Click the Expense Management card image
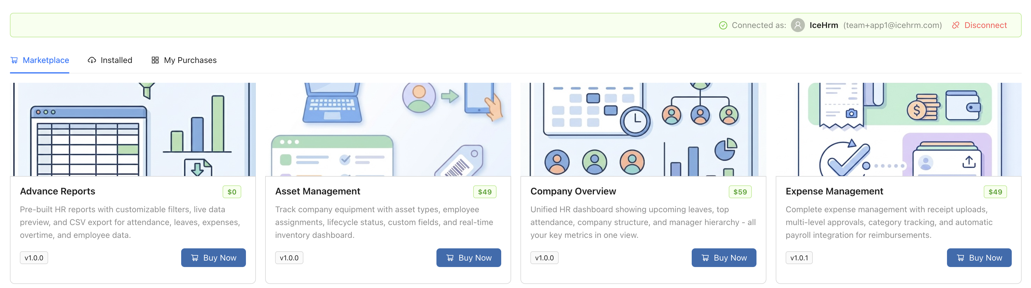Image resolution: width=1031 pixels, height=288 pixels. coord(899,129)
